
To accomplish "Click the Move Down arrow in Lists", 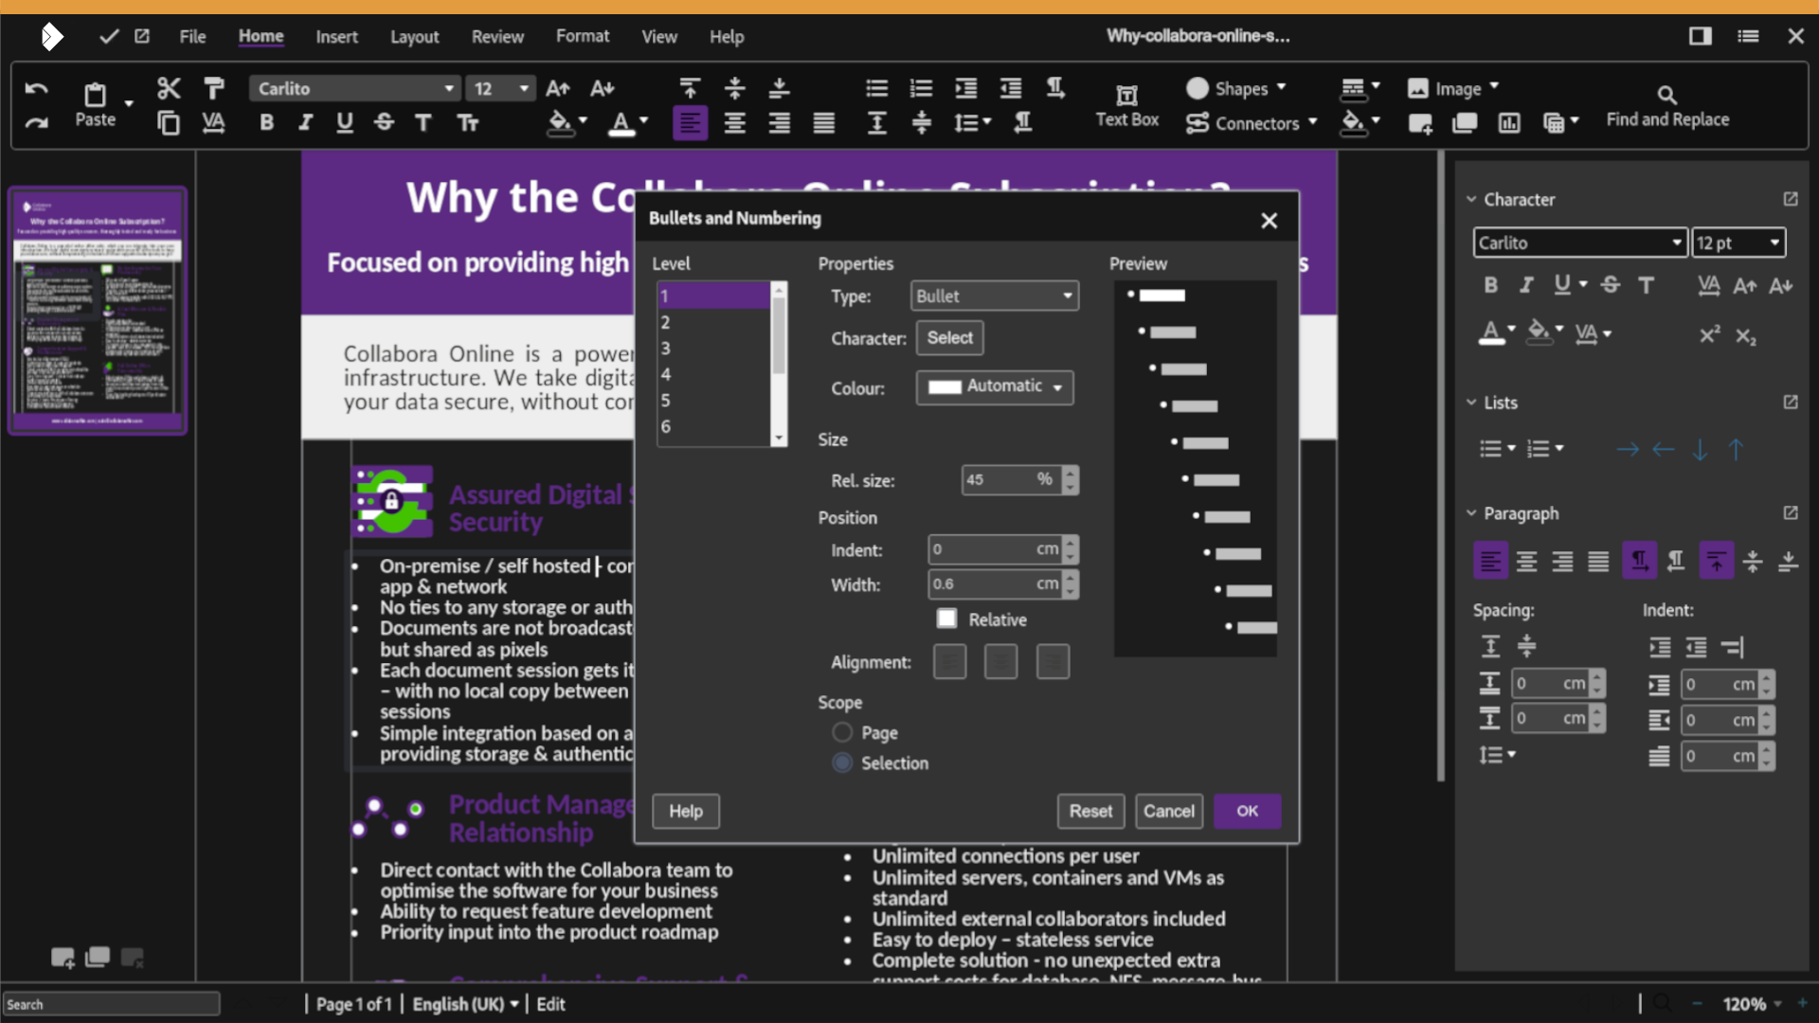I will click(x=1701, y=449).
